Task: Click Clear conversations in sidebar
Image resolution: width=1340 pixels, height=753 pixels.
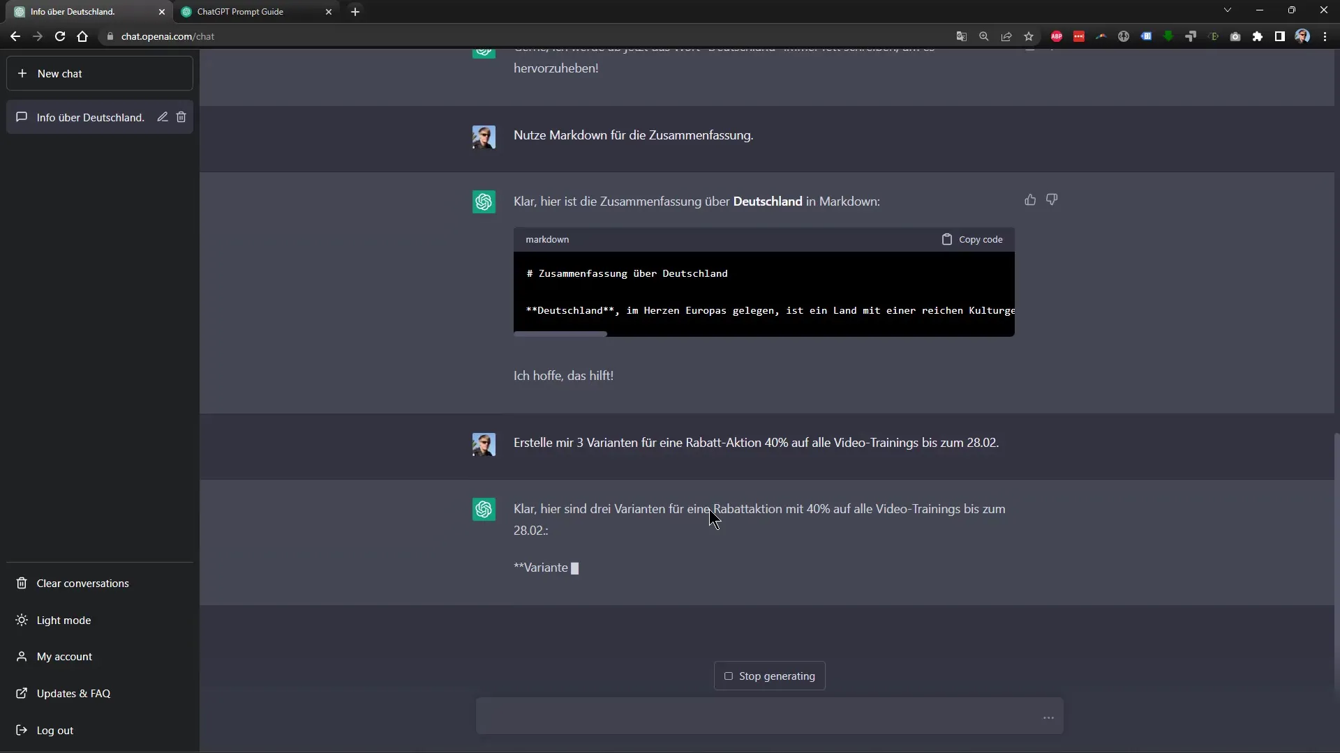Action: 83,583
